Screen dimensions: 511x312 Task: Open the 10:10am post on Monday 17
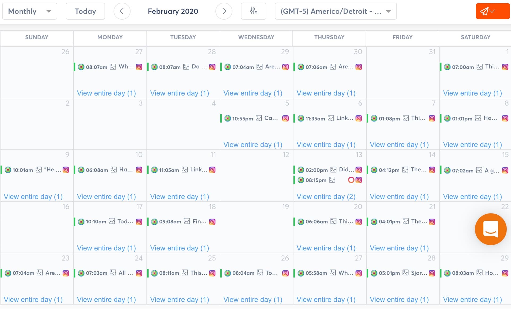pos(109,222)
